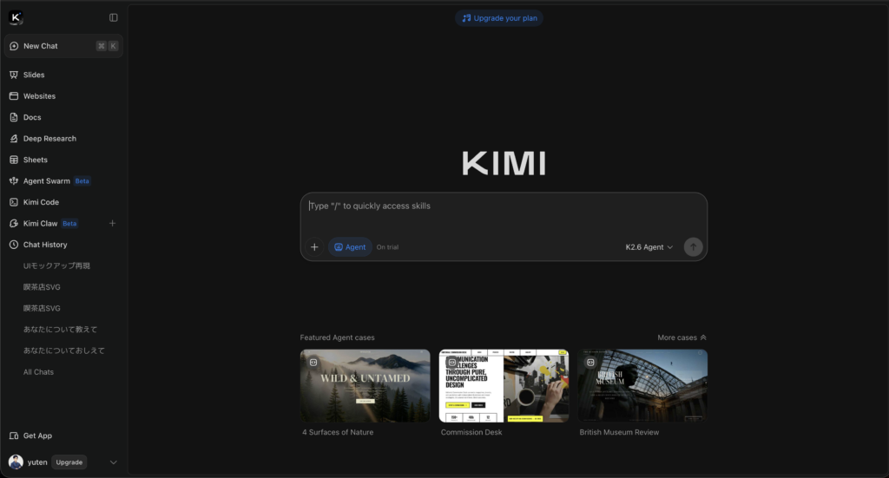The height and width of the screenshot is (478, 889).
Task: Click caption '4 Surfaces of Nature'
Action: click(338, 432)
